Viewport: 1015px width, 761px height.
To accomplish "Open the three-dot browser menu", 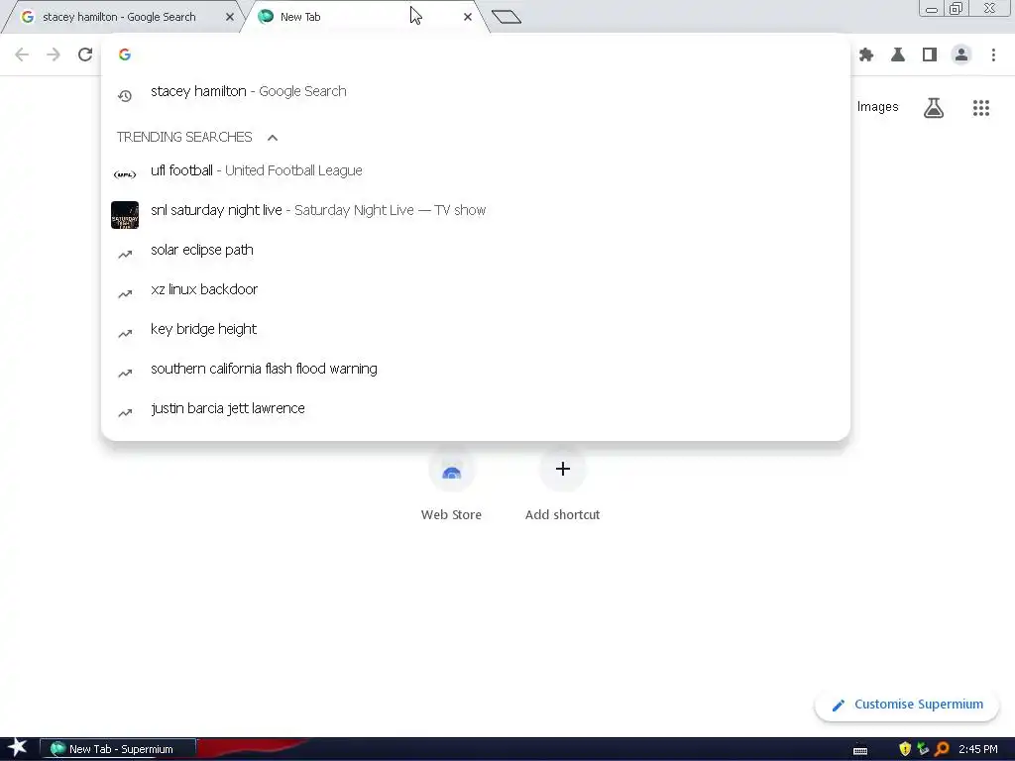I will tap(993, 55).
